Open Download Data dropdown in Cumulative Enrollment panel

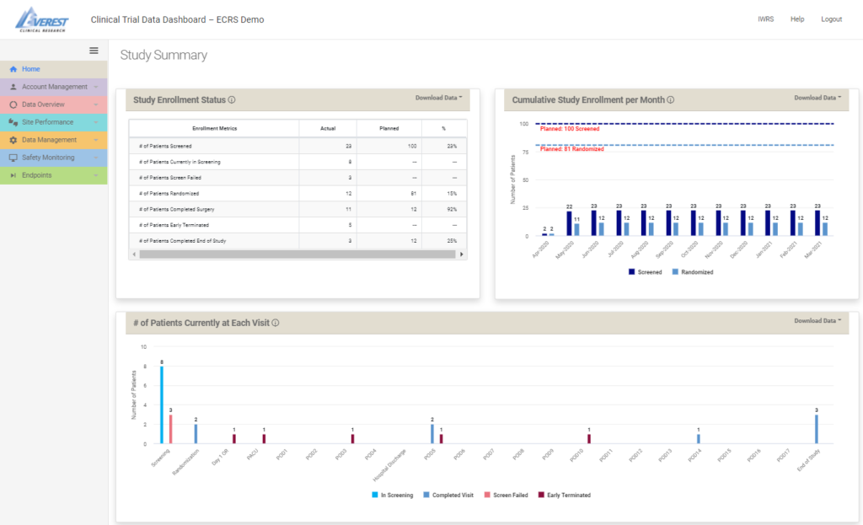click(x=817, y=98)
